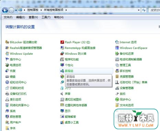Open the 显示 display icon
160x131 pixels.
(x=62, y=111)
